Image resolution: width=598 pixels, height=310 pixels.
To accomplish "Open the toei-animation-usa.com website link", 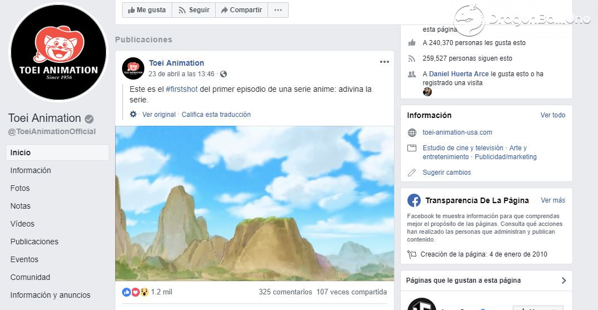I will click(x=457, y=132).
